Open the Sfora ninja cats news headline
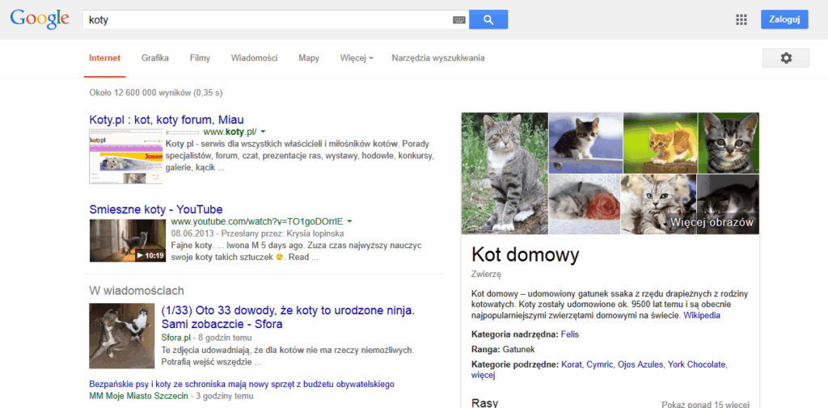 coord(288,317)
